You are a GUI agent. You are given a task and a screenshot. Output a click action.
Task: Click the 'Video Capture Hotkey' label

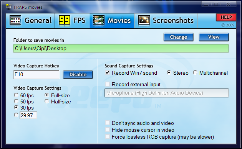[36, 66]
